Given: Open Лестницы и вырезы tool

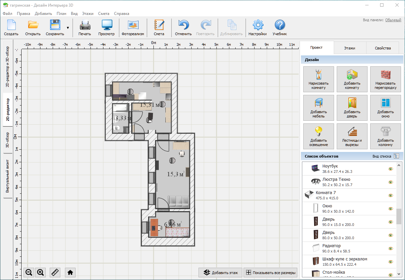Looking at the screenshot, I should pyautogui.click(x=352, y=137).
